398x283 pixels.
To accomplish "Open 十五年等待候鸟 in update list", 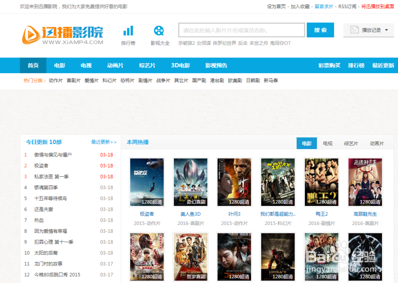I will pyautogui.click(x=51, y=198).
